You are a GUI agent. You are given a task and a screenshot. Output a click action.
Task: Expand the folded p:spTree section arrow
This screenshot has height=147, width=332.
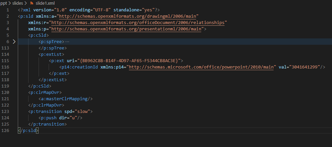point(14,41)
